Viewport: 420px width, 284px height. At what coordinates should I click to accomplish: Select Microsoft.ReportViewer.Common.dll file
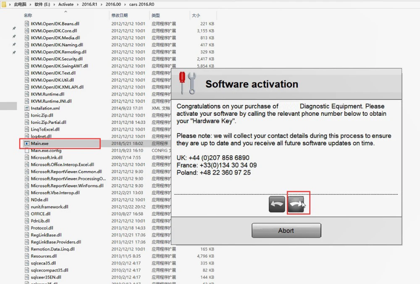point(66,172)
